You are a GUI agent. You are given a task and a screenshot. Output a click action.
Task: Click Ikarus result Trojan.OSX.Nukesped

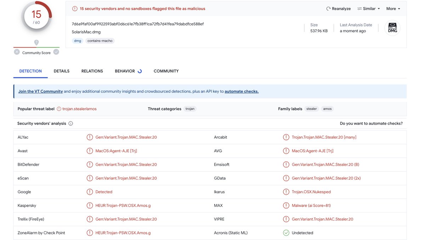311,192
